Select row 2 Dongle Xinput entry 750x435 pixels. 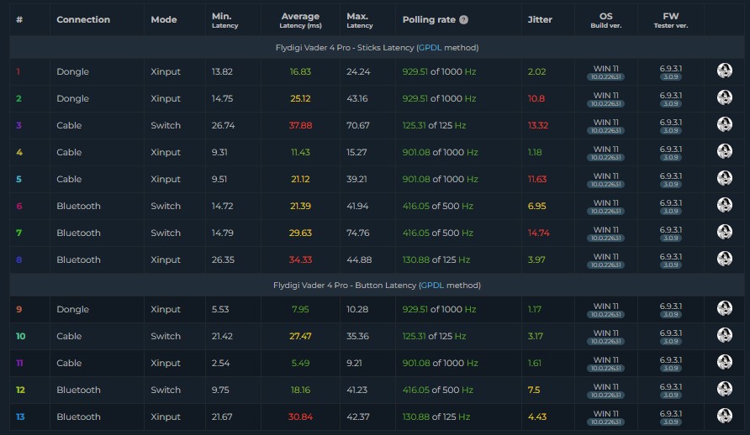[377, 98]
